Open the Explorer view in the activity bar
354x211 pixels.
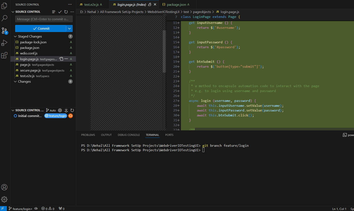click(x=4, y=6)
